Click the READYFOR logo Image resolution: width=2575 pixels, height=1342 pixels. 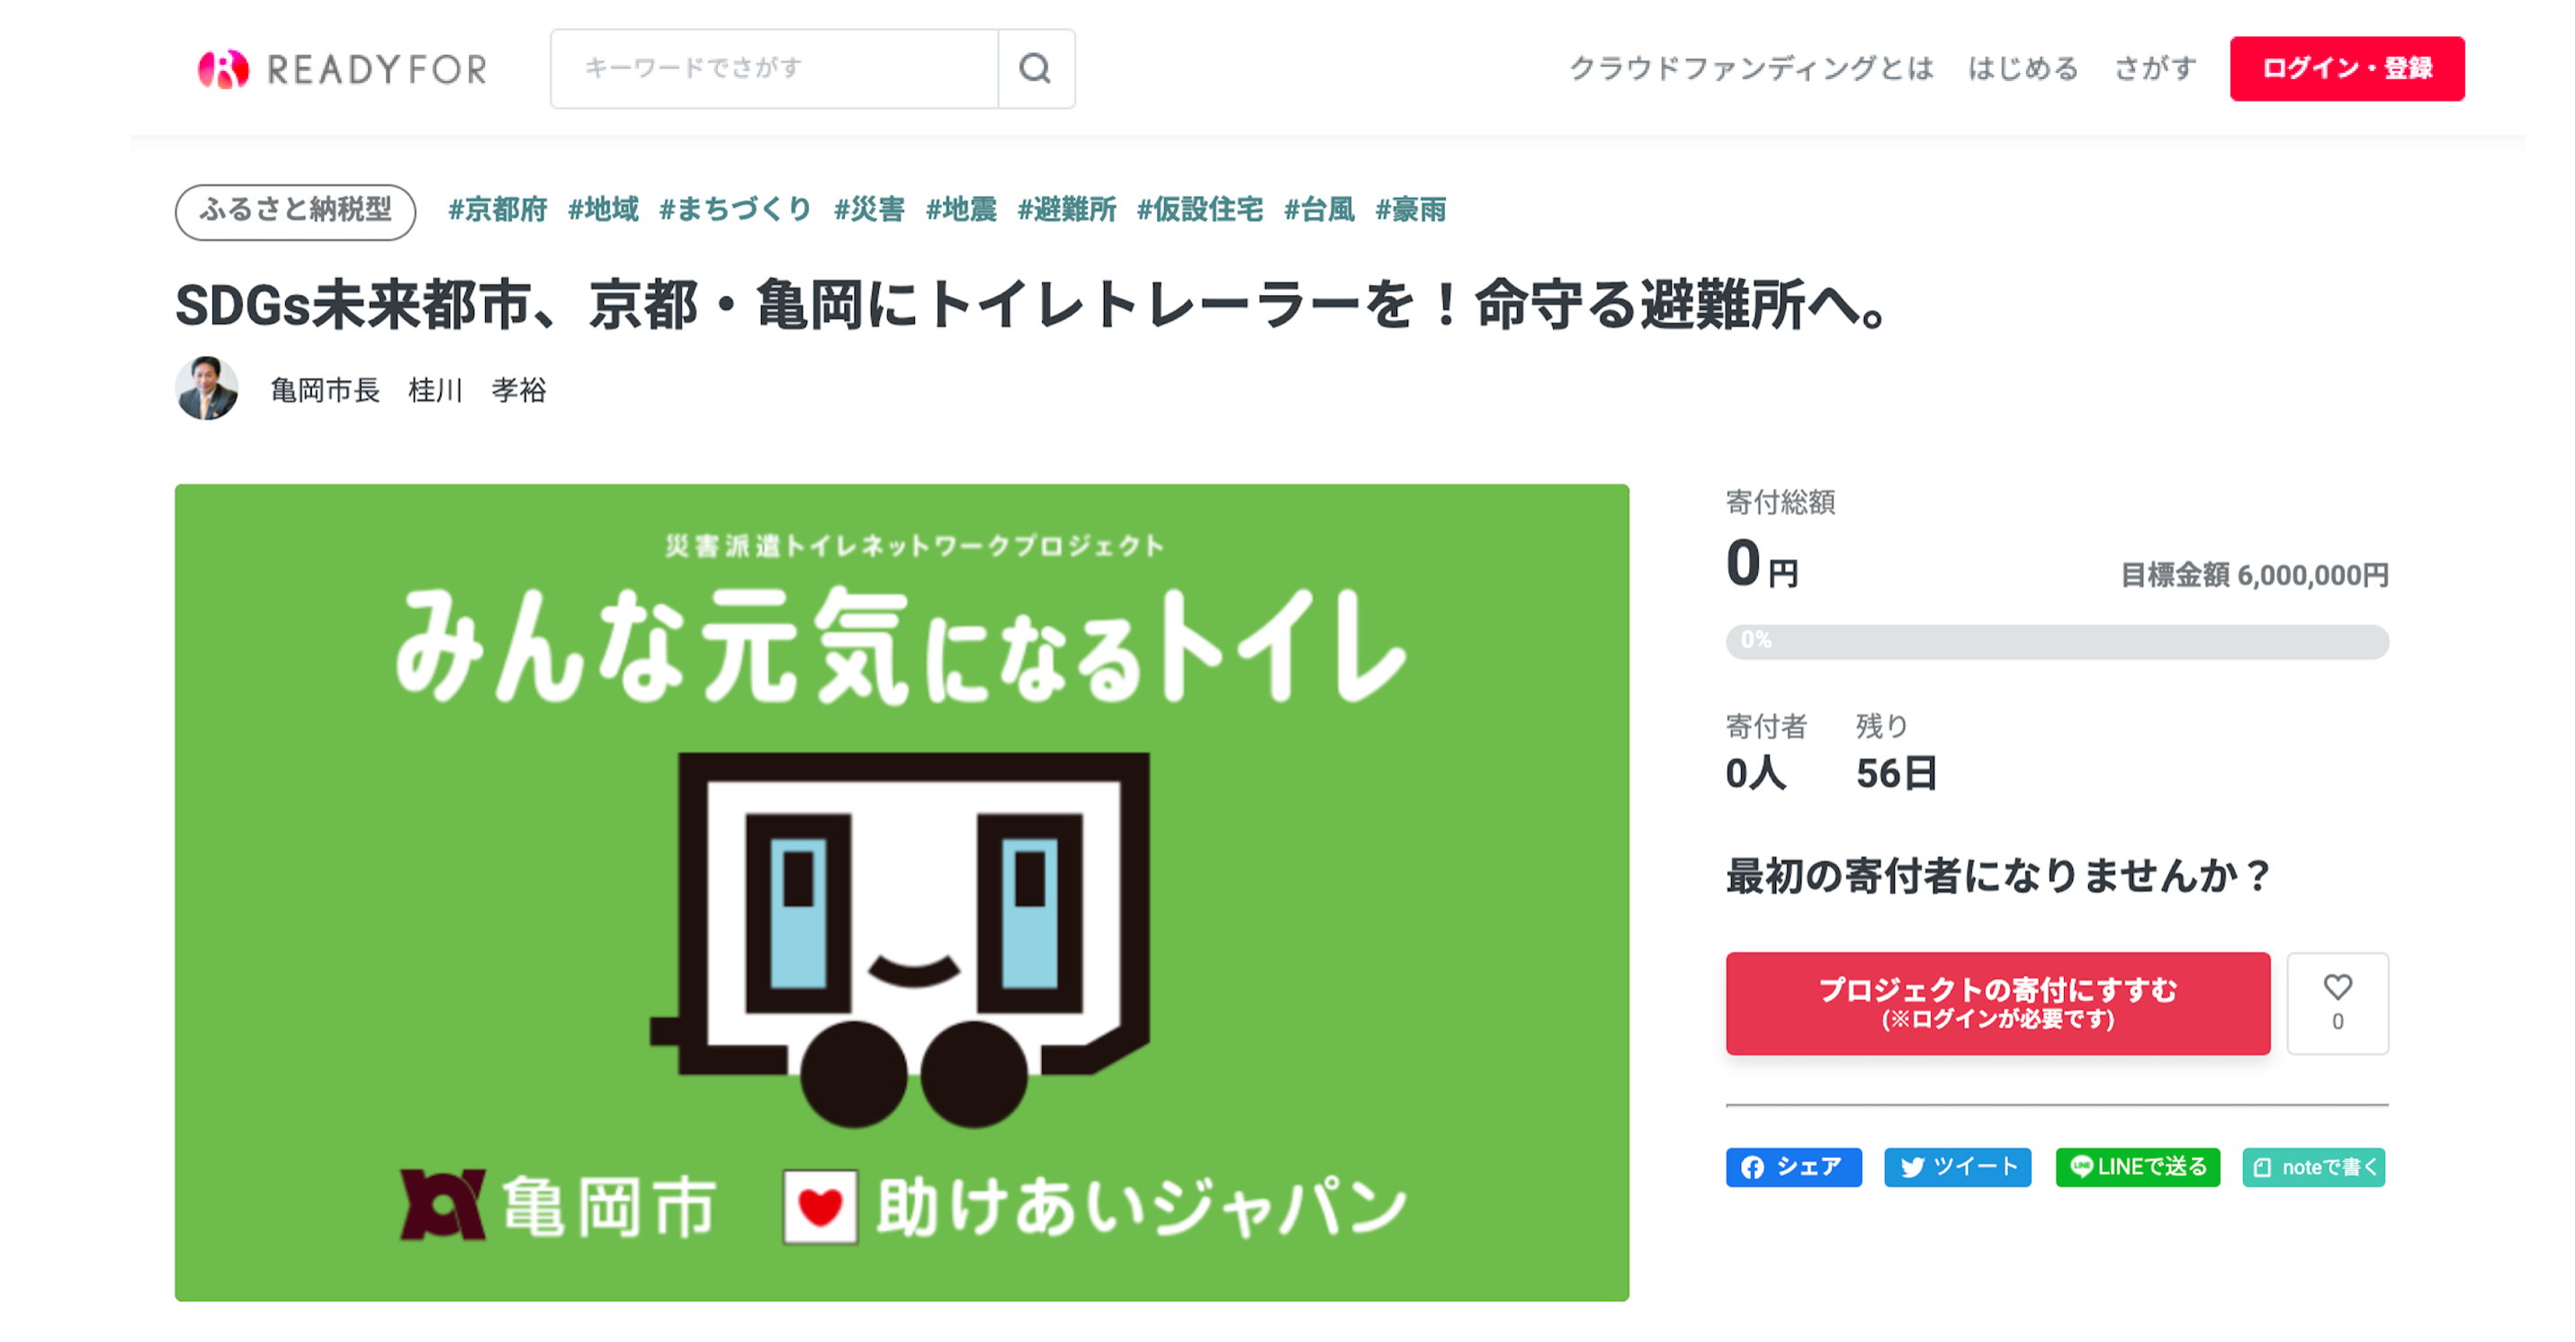pyautogui.click(x=342, y=69)
